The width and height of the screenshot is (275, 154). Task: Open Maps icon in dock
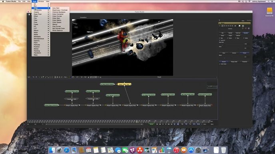click(110, 150)
